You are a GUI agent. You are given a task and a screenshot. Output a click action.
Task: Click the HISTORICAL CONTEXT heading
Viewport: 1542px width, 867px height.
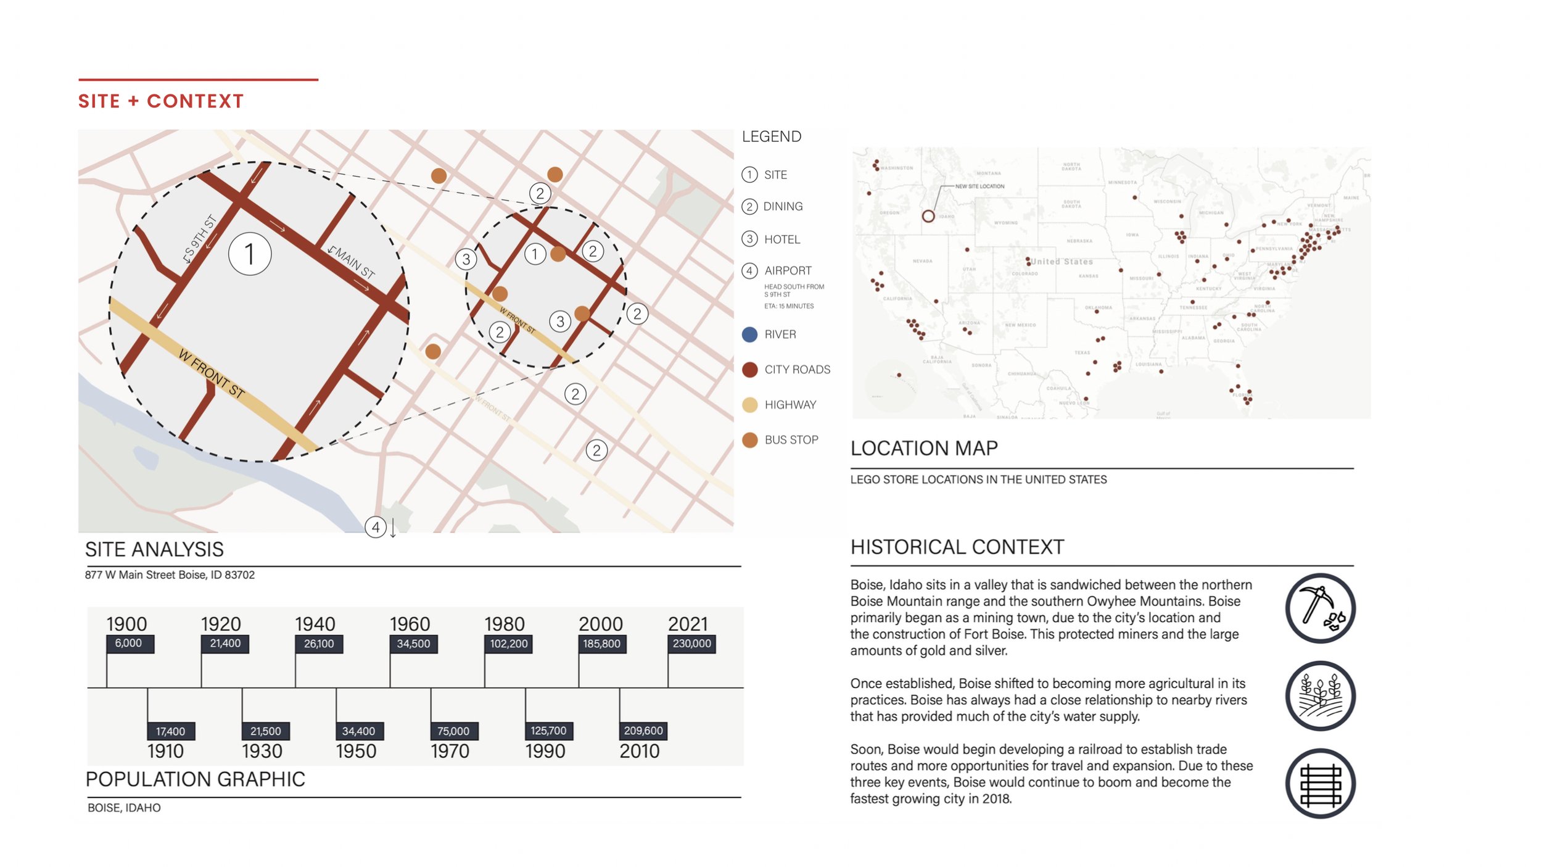coord(957,547)
